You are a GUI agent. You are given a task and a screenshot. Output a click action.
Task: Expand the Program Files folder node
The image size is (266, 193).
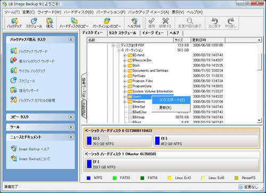124,81
